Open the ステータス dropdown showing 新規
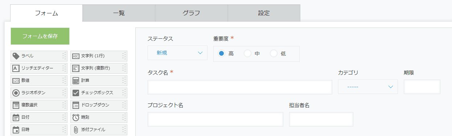 point(177,53)
